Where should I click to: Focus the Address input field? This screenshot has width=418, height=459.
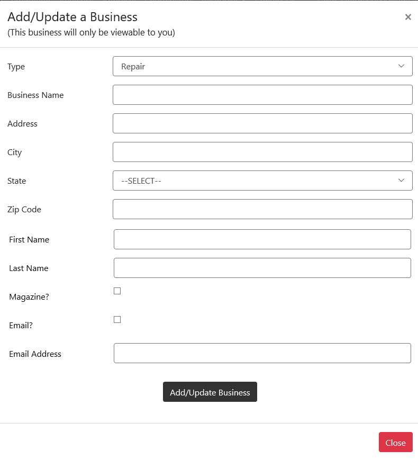pos(262,123)
